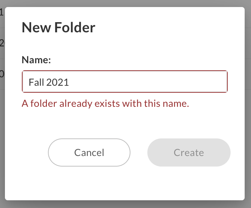
Task: Click the "New Folder" dialog heading
Action: (59, 27)
